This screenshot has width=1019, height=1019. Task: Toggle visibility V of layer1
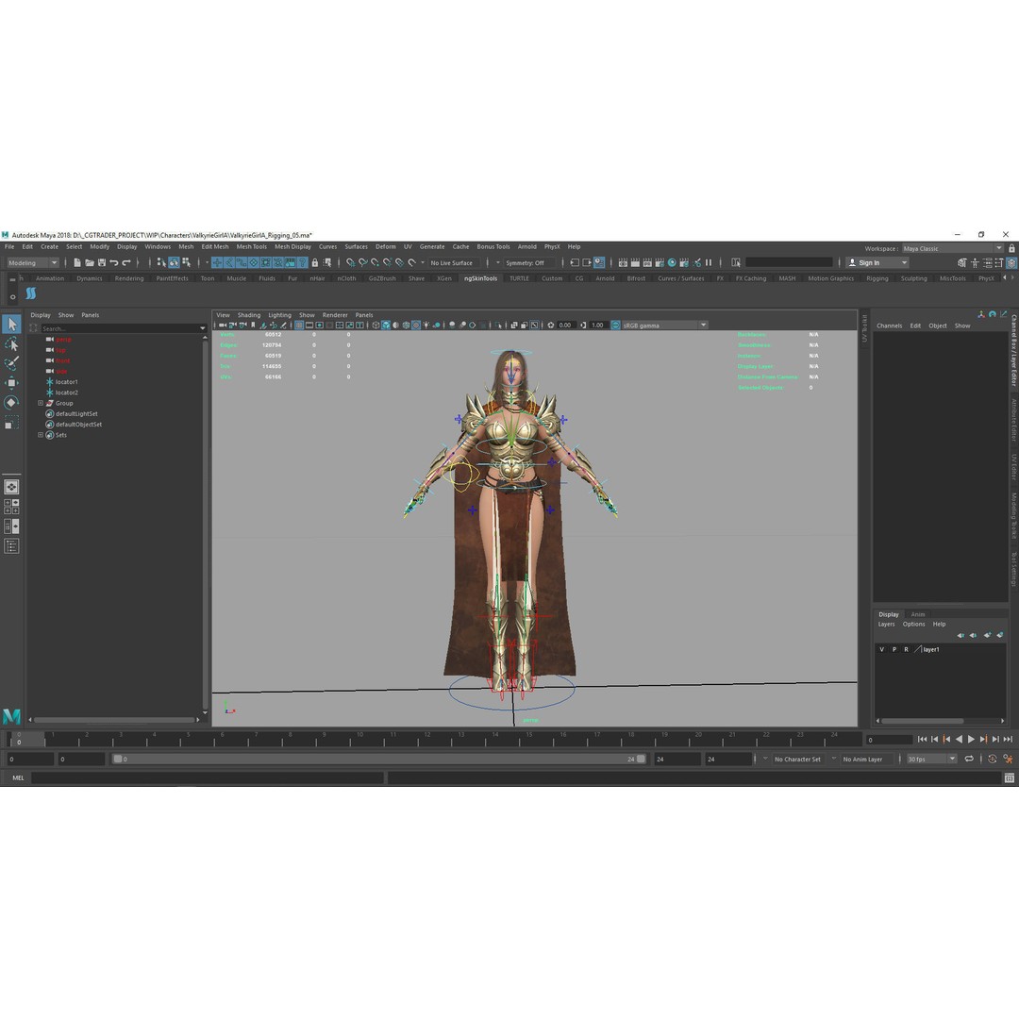882,649
